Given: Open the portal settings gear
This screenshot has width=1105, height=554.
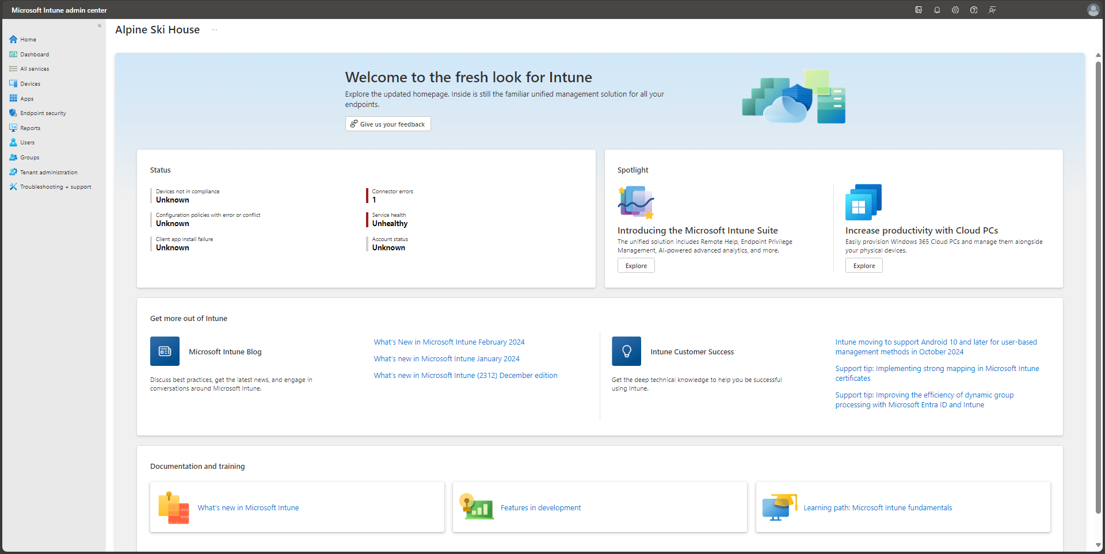Looking at the screenshot, I should tap(955, 10).
